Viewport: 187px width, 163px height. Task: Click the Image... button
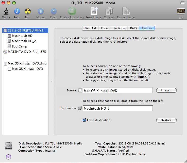click(166, 90)
